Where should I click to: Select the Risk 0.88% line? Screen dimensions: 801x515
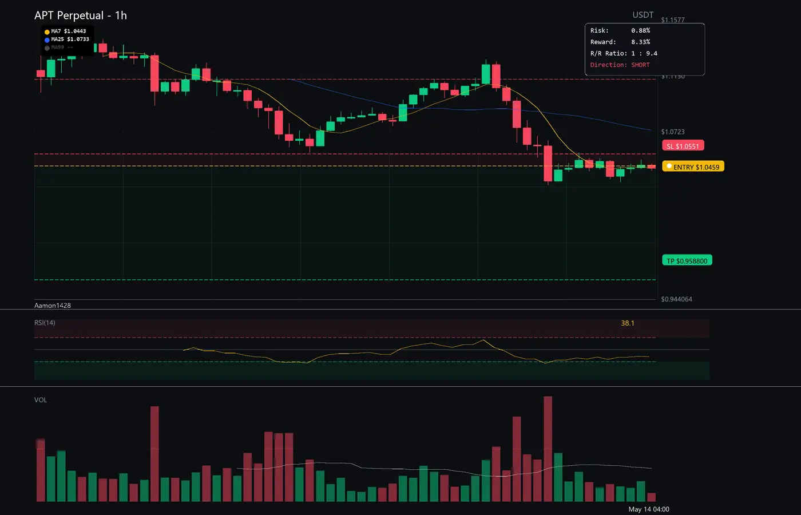[620, 30]
